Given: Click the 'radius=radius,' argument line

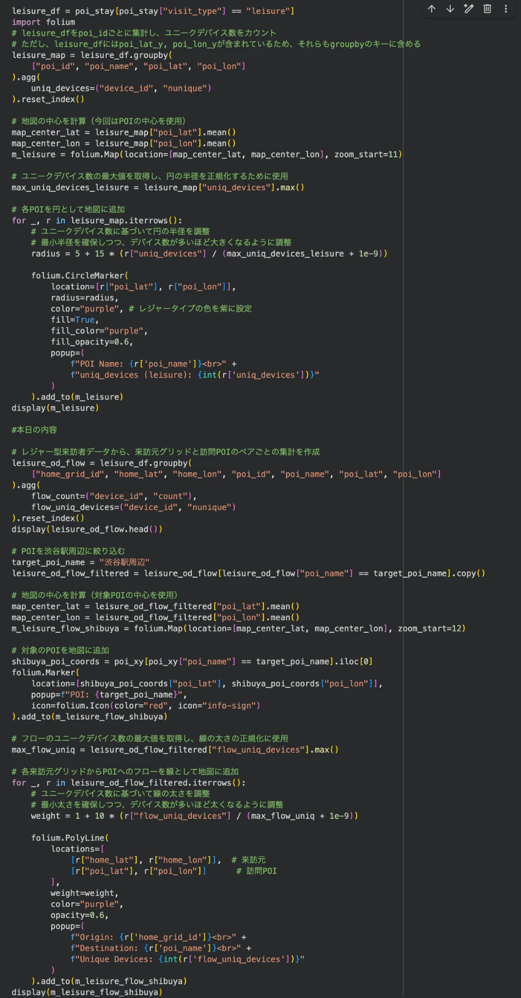Looking at the screenshot, I should coord(85,298).
